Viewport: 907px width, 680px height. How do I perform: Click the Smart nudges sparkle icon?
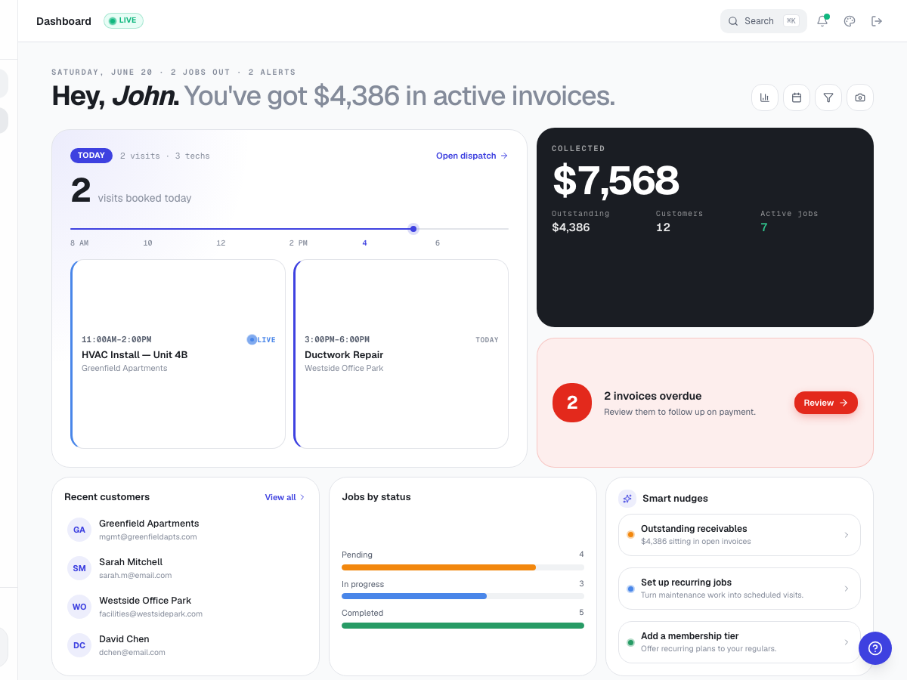pos(627,499)
